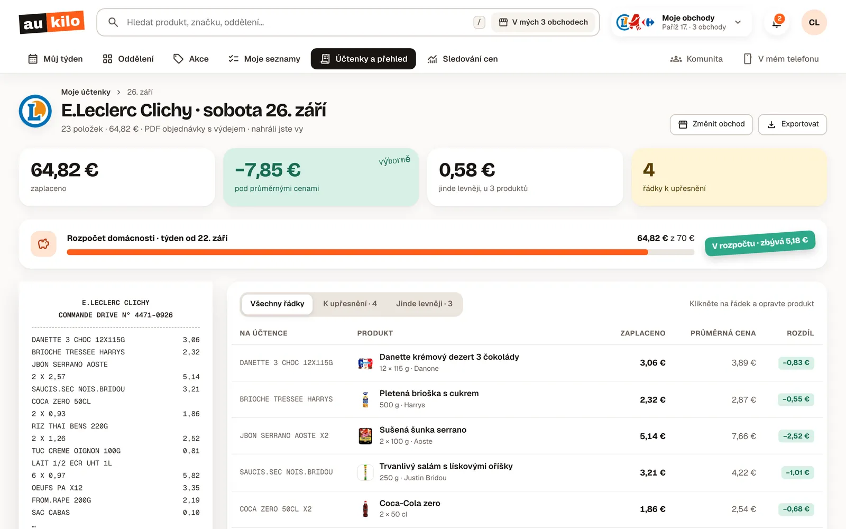Click the Coca-Cola zero bottle image
Image resolution: width=846 pixels, height=529 pixels.
[x=365, y=509]
